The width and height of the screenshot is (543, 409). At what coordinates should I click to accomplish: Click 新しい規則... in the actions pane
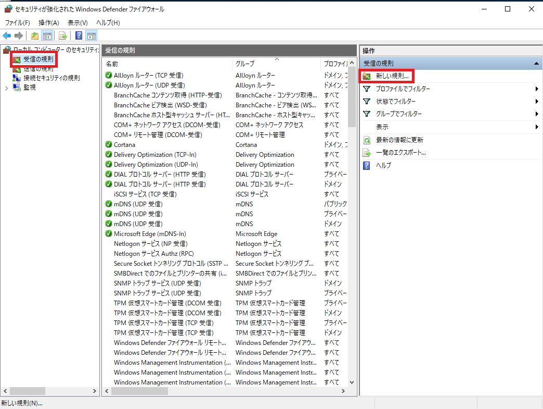[392, 76]
